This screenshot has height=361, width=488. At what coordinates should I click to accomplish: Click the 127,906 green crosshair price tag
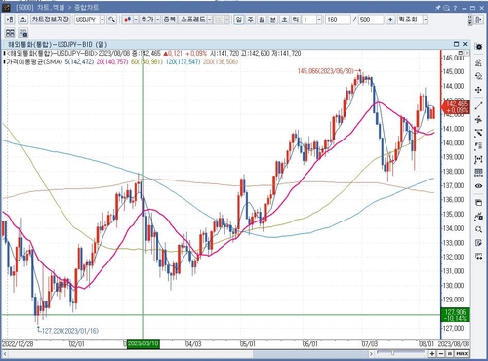coord(456,315)
